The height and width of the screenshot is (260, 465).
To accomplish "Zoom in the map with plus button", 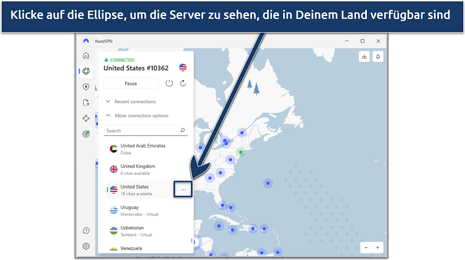I will point(378,247).
